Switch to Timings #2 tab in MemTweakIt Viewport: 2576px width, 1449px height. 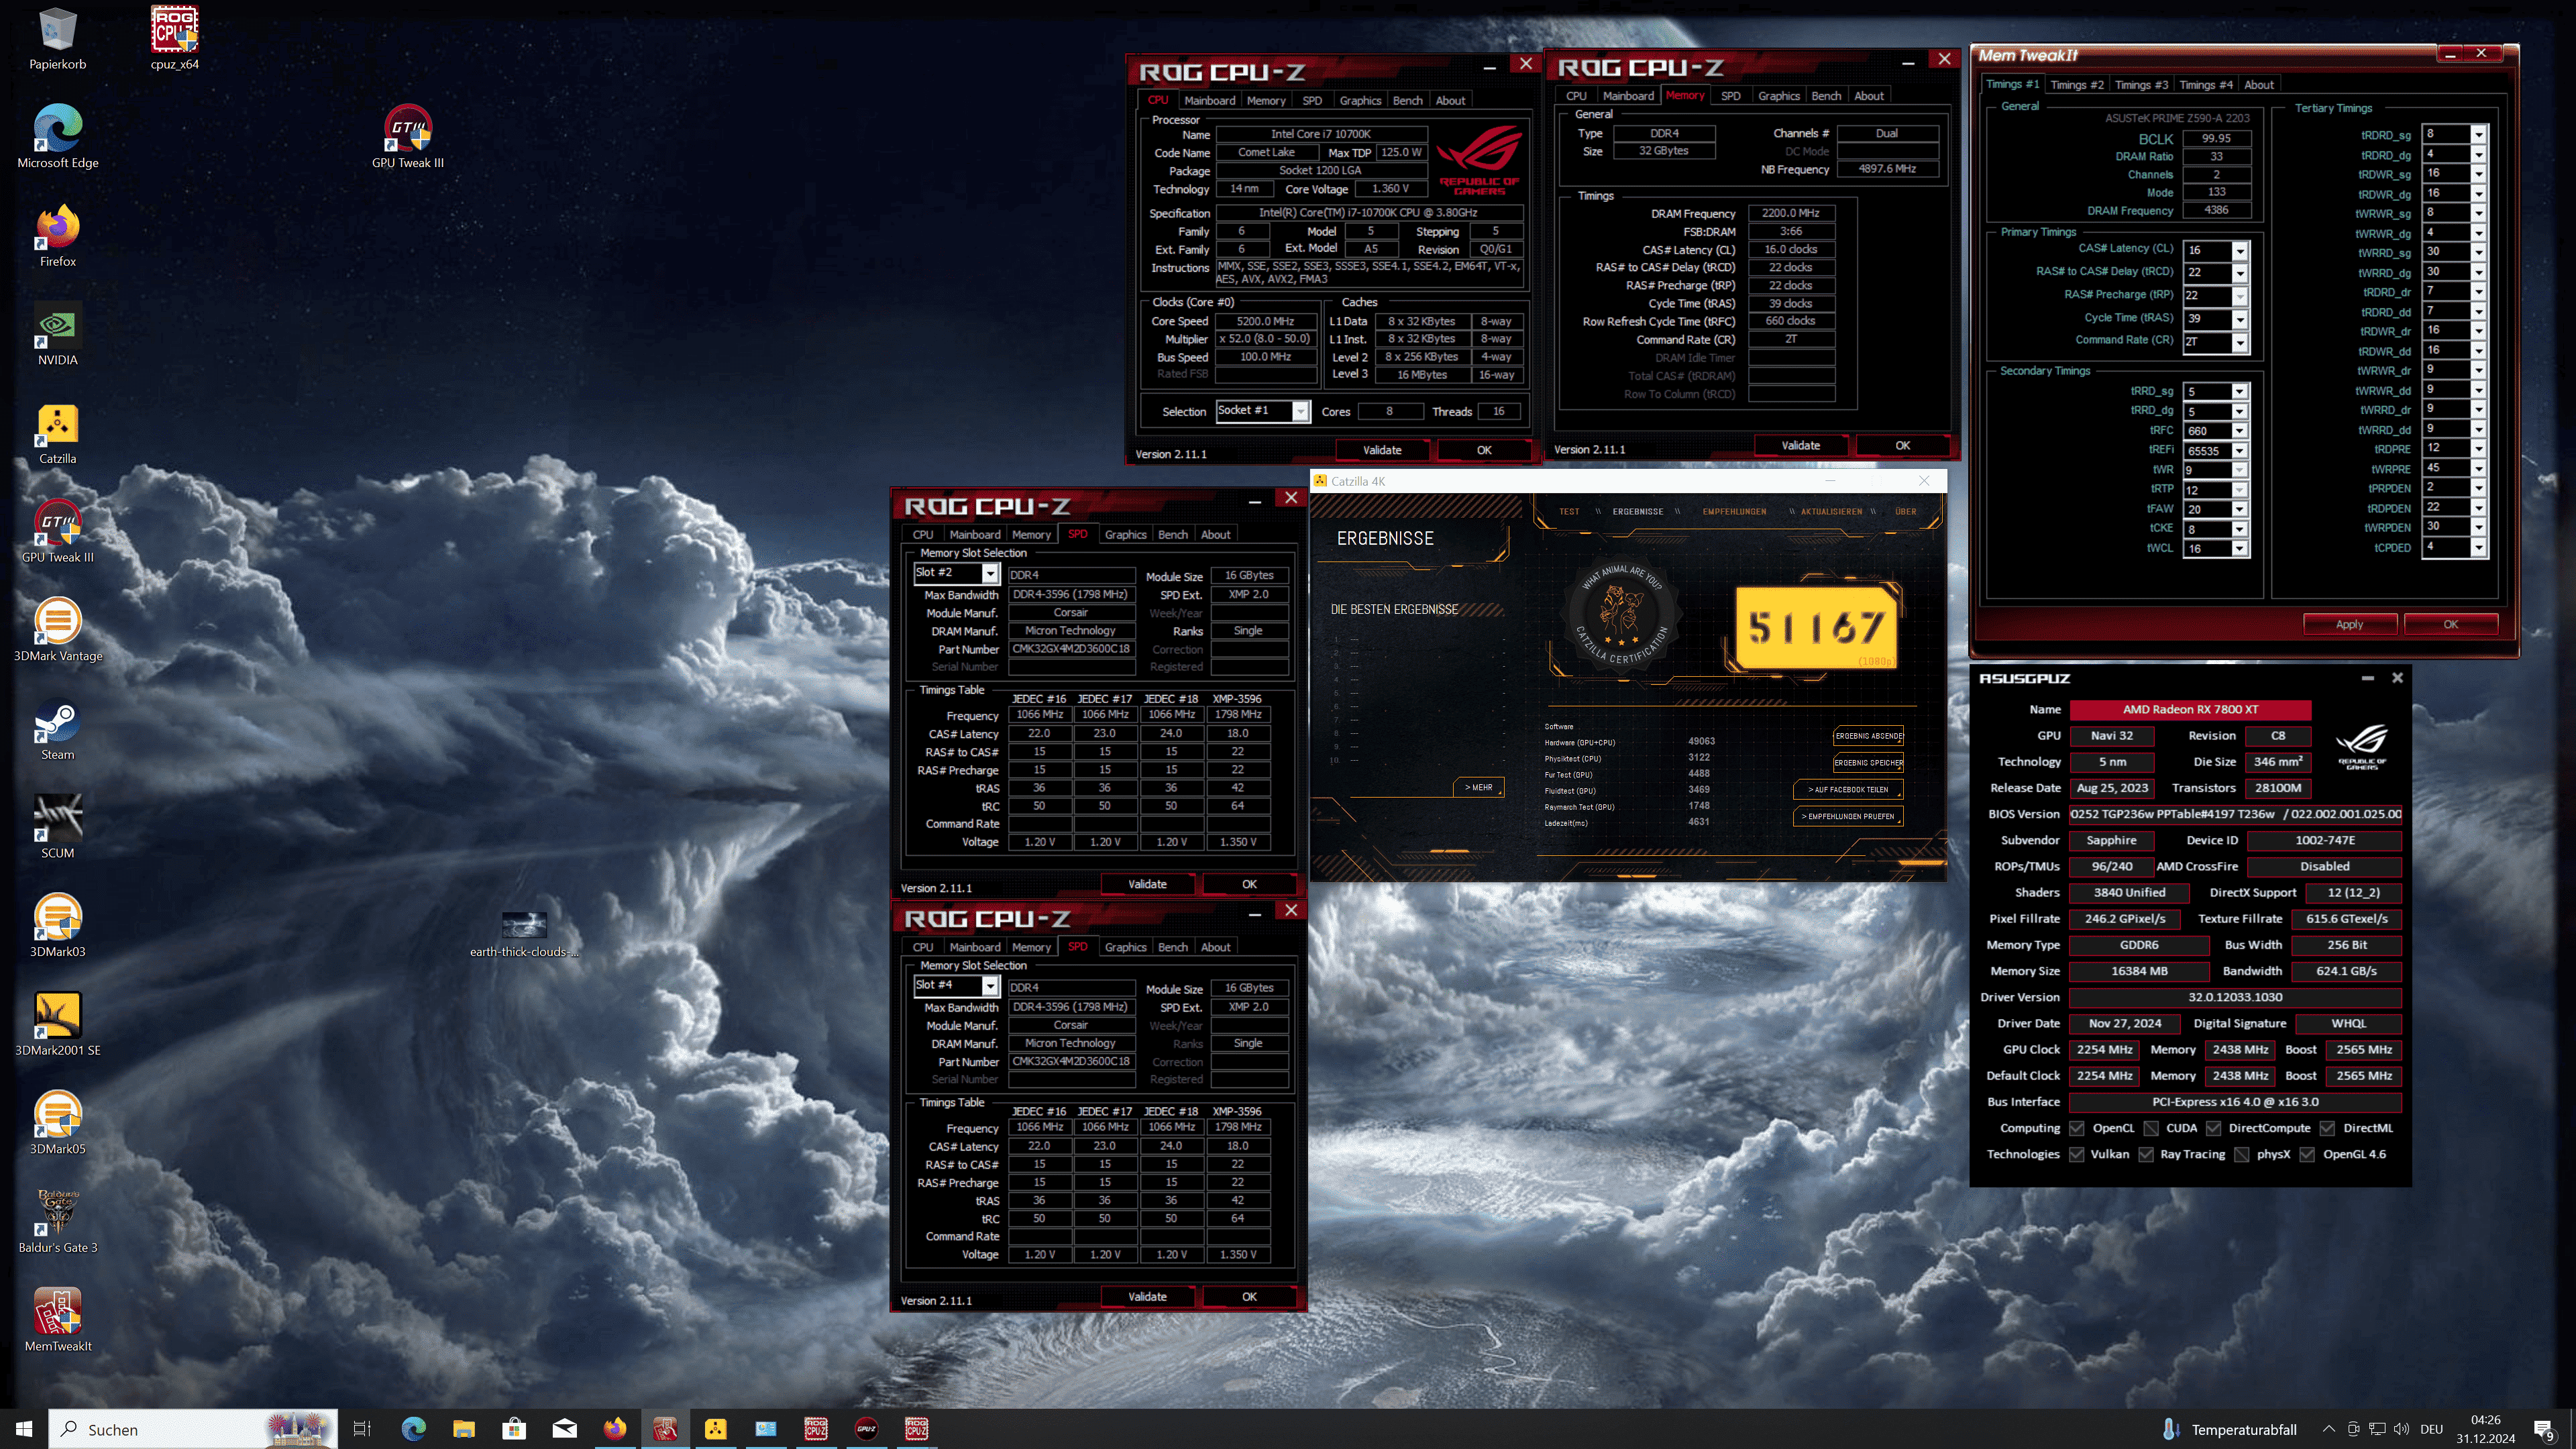[x=2076, y=85]
